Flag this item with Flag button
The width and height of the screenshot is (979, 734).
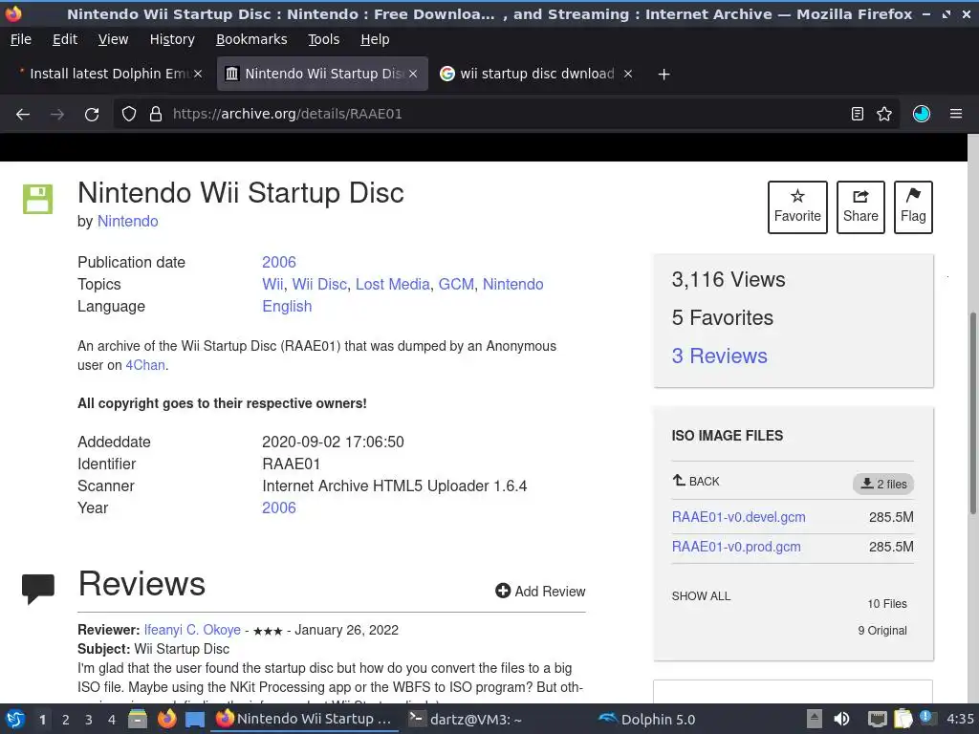(913, 207)
